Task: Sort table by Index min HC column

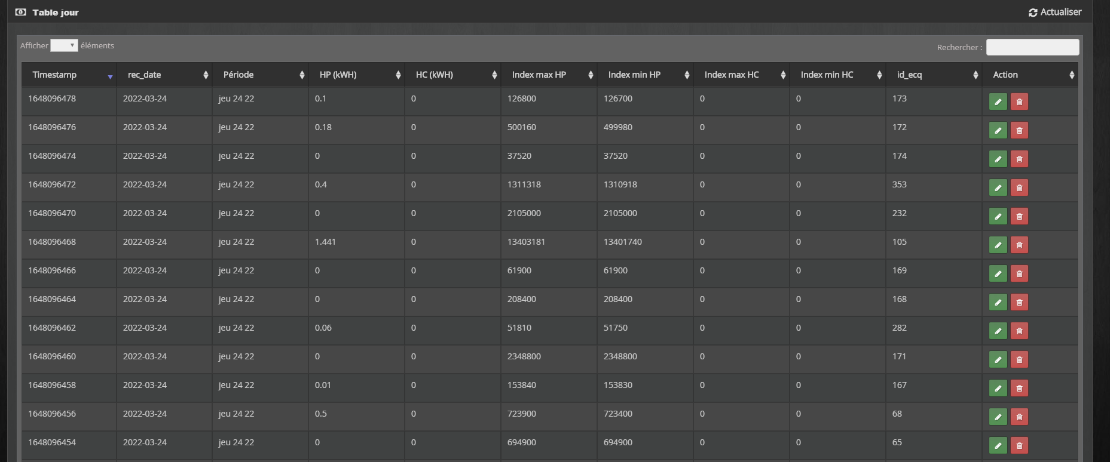Action: point(838,75)
